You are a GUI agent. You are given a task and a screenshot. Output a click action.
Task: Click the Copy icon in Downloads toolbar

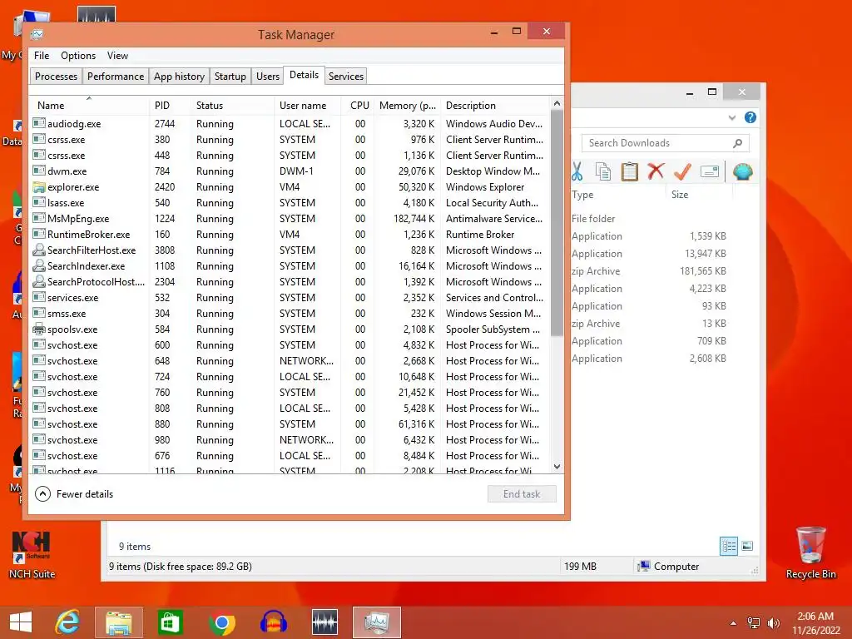pyautogui.click(x=603, y=171)
